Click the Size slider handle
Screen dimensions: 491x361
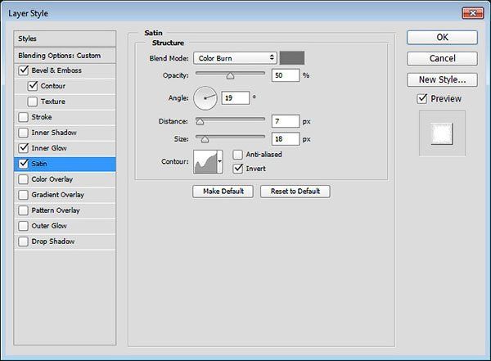(x=205, y=139)
